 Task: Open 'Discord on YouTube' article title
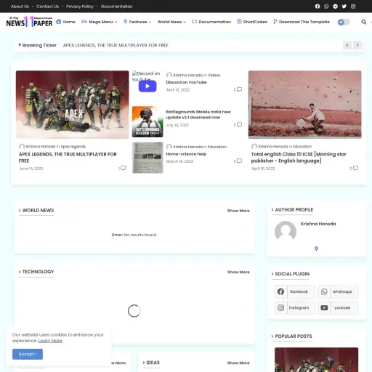click(x=186, y=82)
